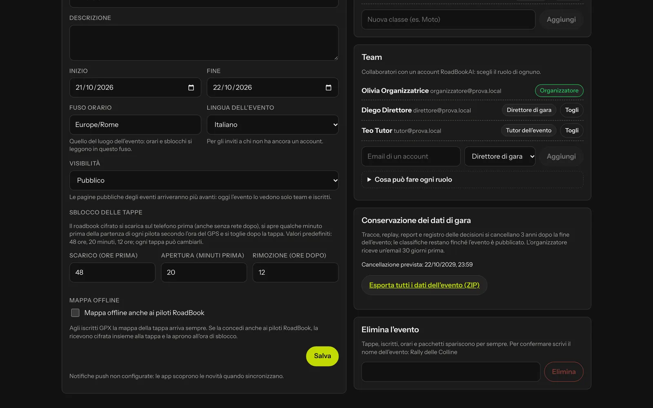Focus the Nuova classe input field

[x=449, y=20]
